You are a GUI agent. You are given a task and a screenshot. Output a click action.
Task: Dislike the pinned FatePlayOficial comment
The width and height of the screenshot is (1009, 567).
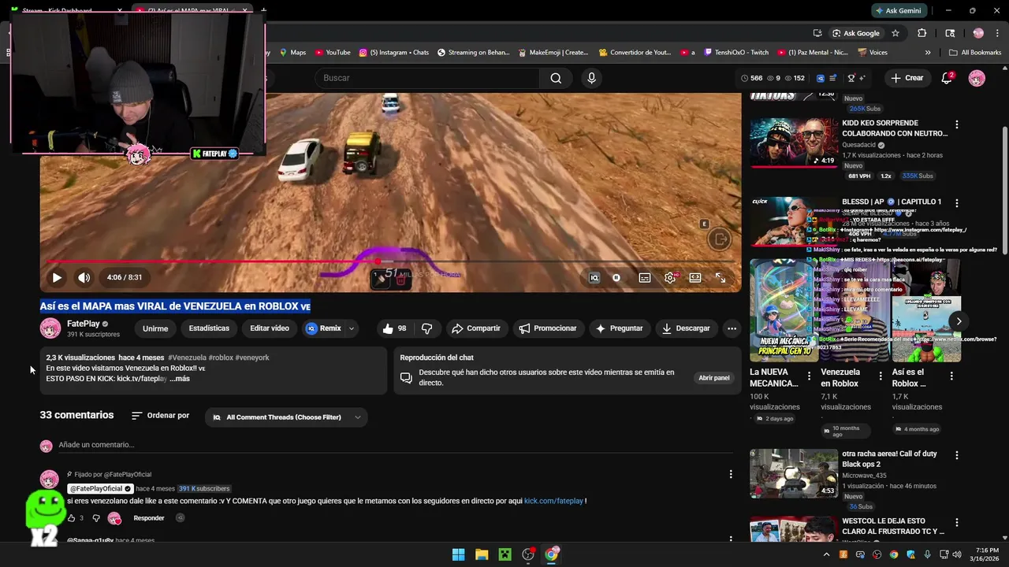coord(96,518)
